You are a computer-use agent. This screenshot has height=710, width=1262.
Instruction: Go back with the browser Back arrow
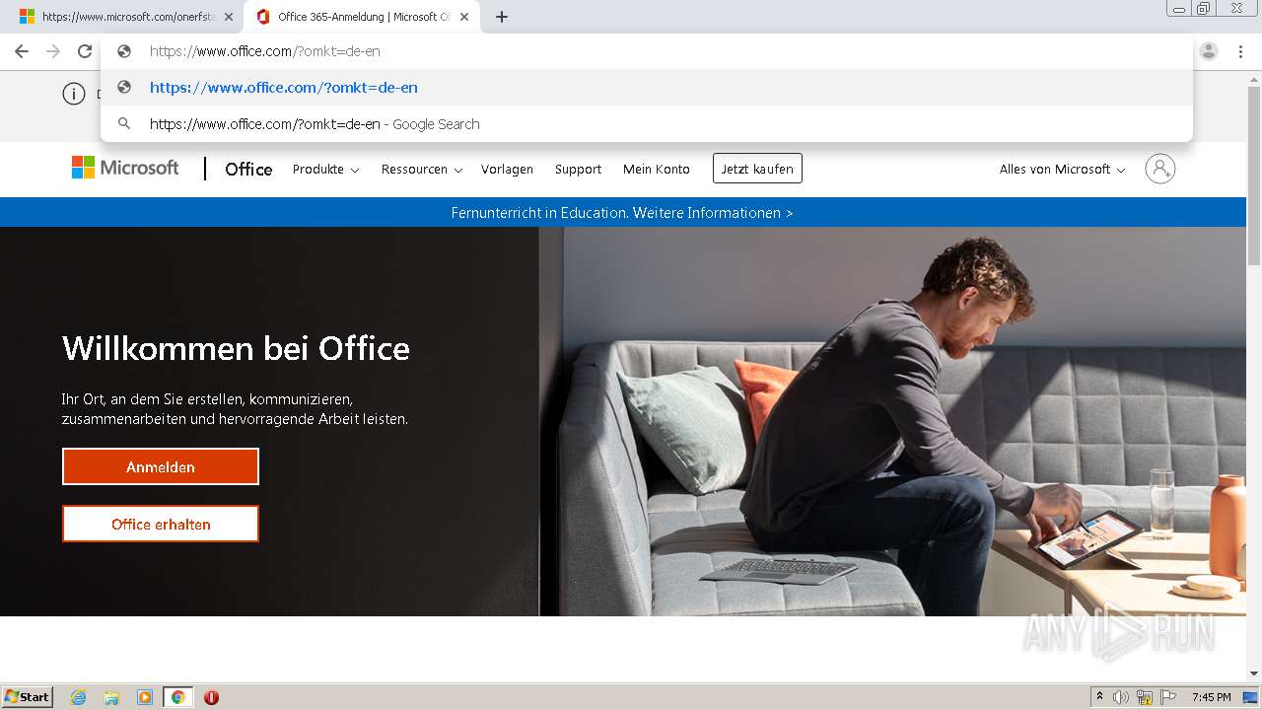coord(22,51)
